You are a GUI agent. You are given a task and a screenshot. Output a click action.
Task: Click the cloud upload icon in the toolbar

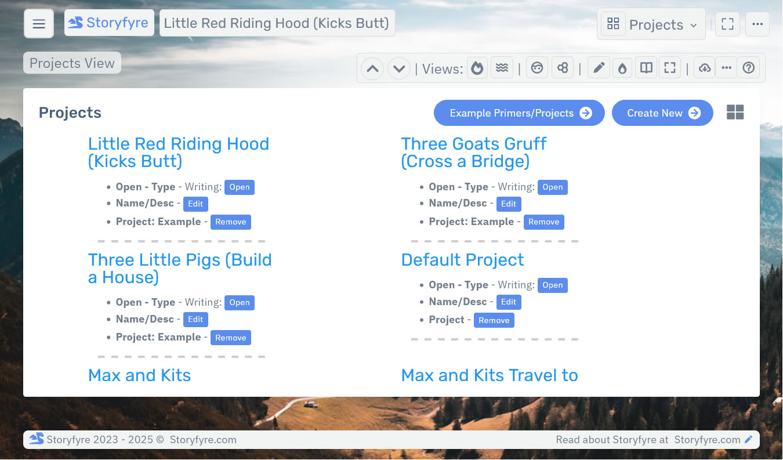pos(704,67)
